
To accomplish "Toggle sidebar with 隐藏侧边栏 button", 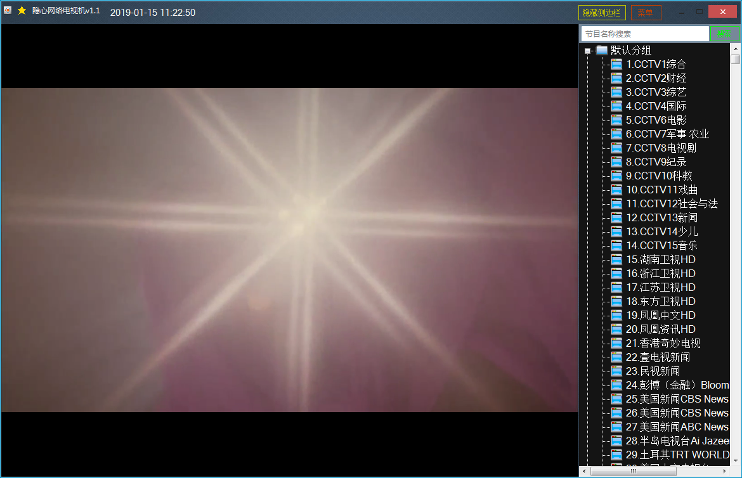I will pos(602,13).
